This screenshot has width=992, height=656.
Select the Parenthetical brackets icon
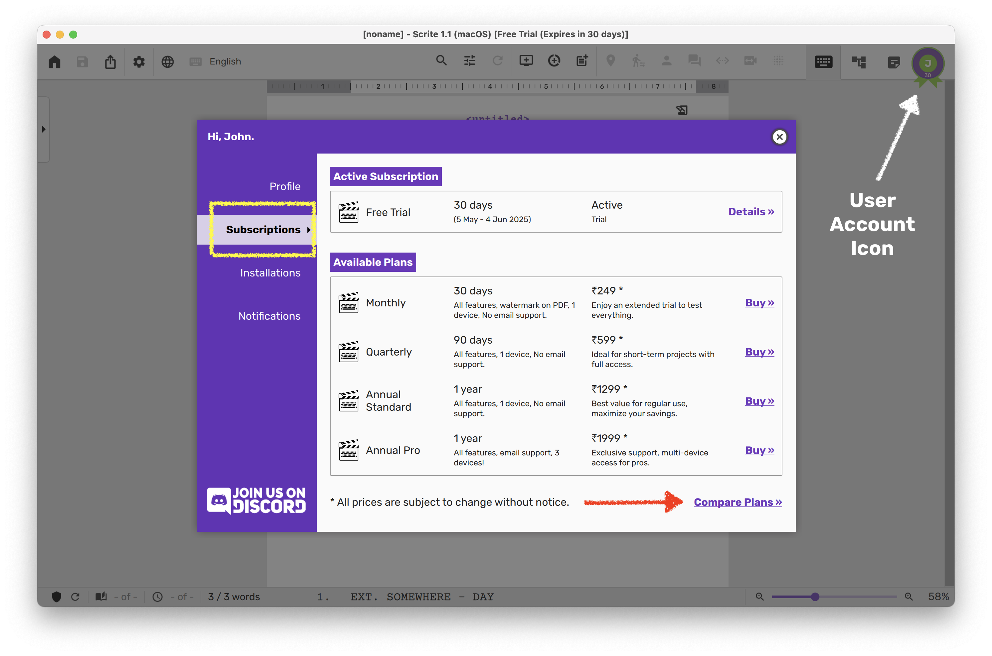(x=722, y=61)
